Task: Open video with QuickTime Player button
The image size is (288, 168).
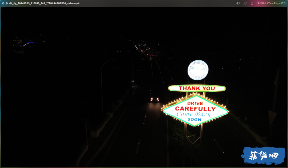Action: (271, 3)
